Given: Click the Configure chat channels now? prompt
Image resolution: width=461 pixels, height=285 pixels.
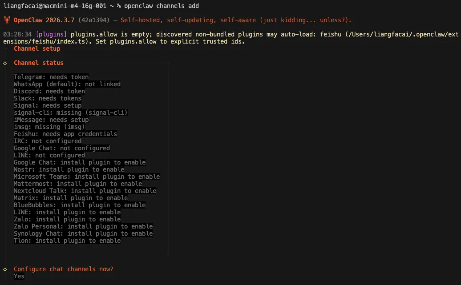Looking at the screenshot, I should click(x=64, y=269).
